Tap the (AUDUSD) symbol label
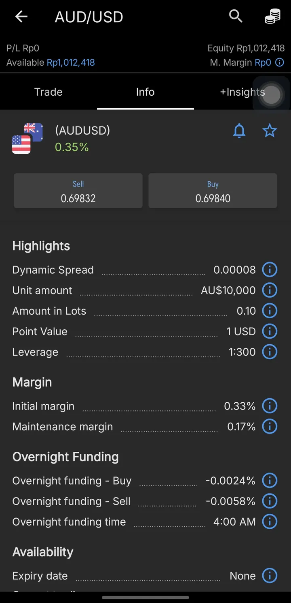 tap(82, 131)
